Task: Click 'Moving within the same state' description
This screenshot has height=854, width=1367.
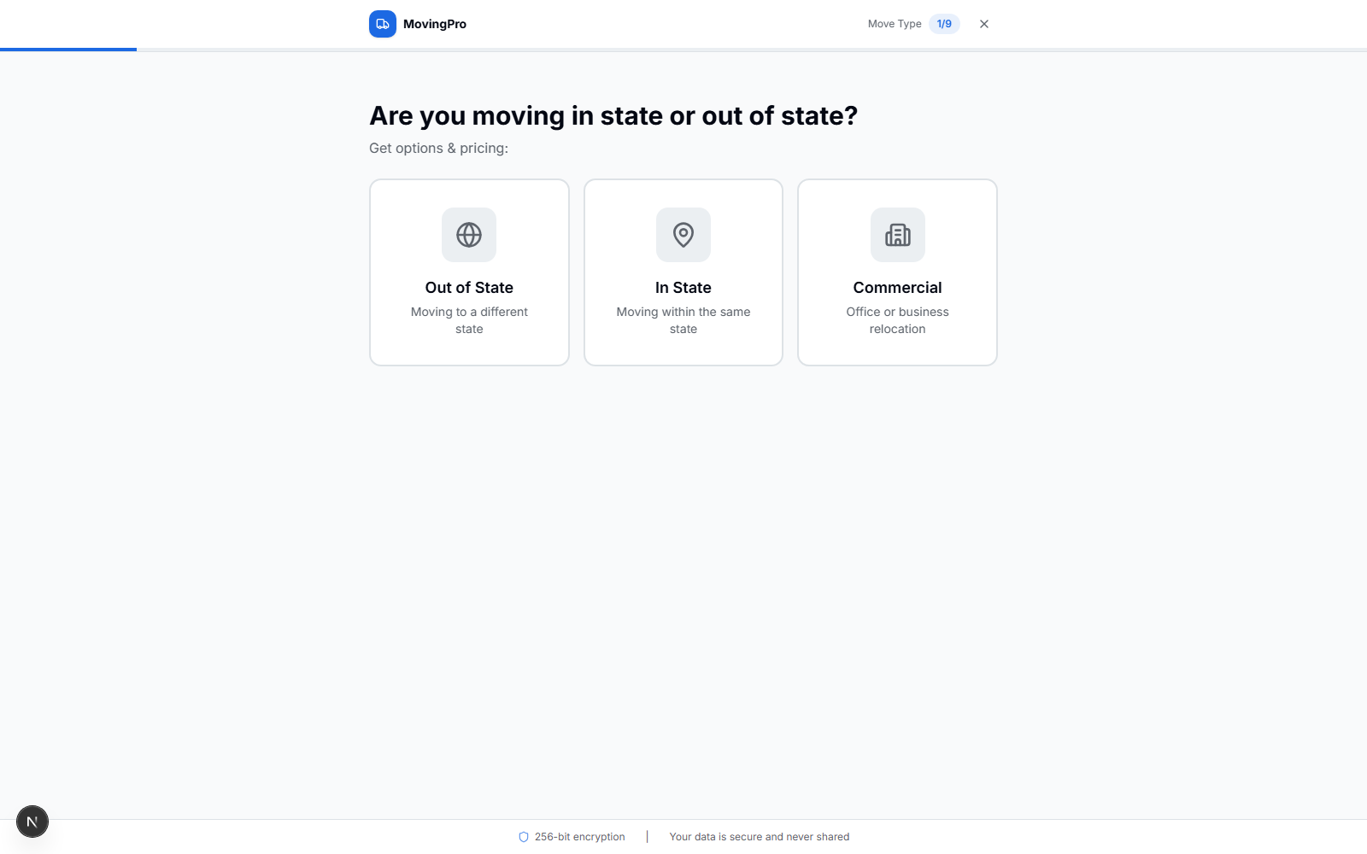Action: (683, 320)
